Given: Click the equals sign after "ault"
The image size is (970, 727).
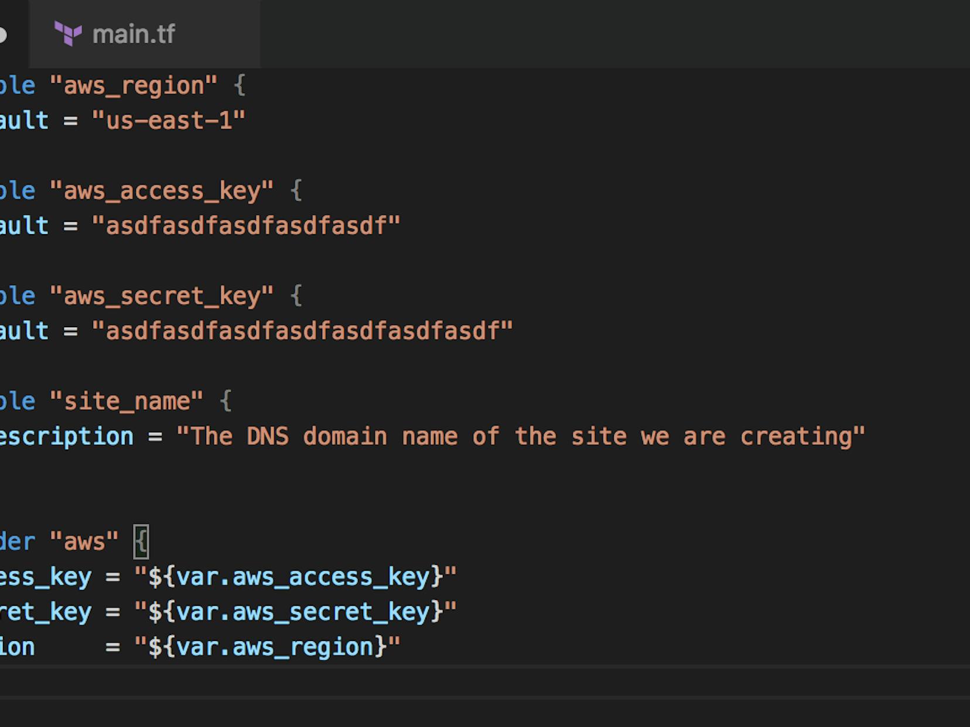Looking at the screenshot, I should click(x=70, y=120).
